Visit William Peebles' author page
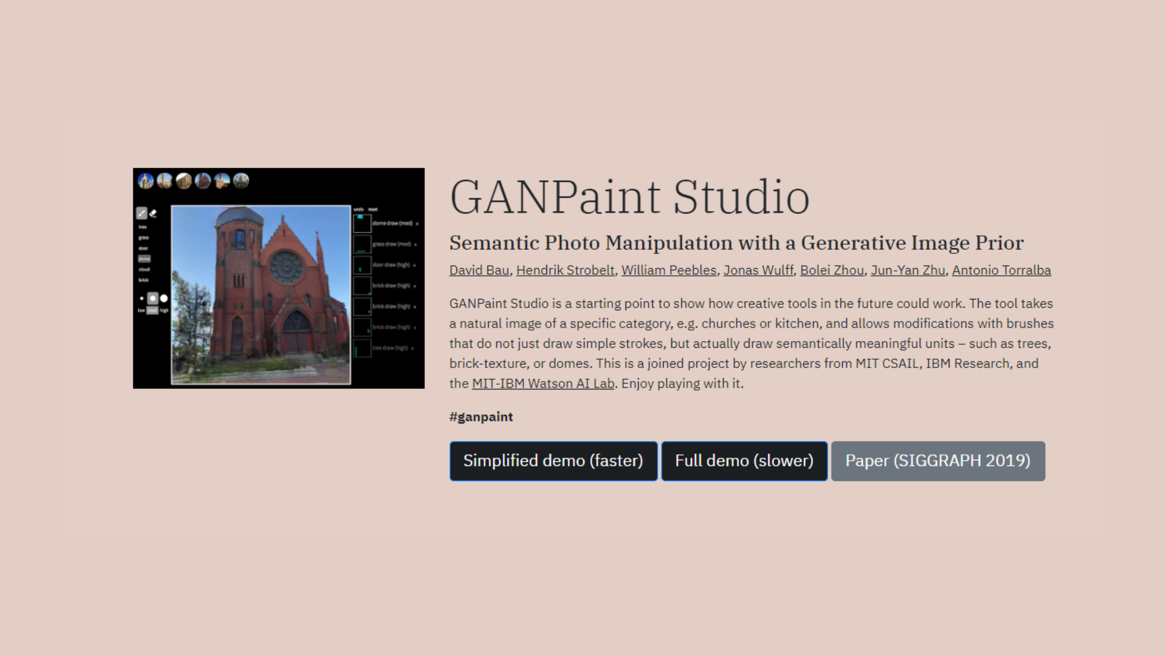The image size is (1166, 656). pos(669,270)
